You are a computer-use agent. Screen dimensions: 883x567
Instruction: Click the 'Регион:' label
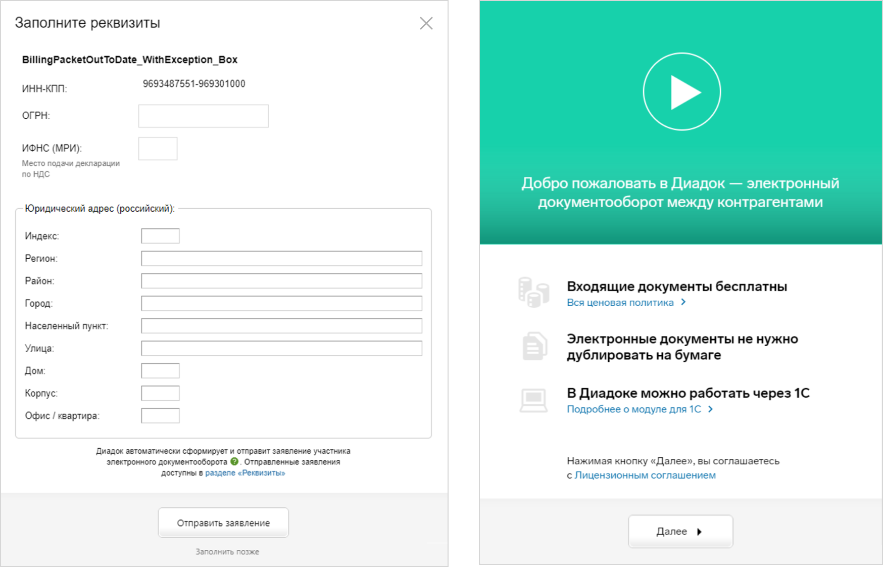click(x=41, y=259)
